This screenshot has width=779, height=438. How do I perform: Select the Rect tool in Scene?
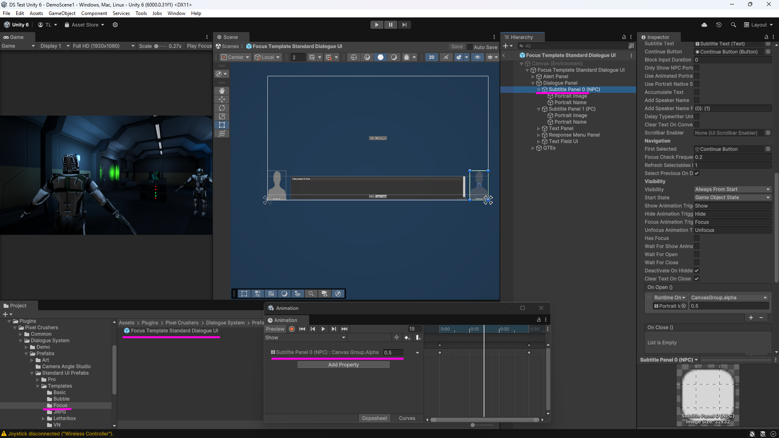(x=222, y=125)
